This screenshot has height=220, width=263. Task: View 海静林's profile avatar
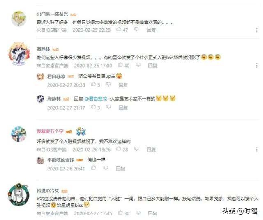point(19,54)
